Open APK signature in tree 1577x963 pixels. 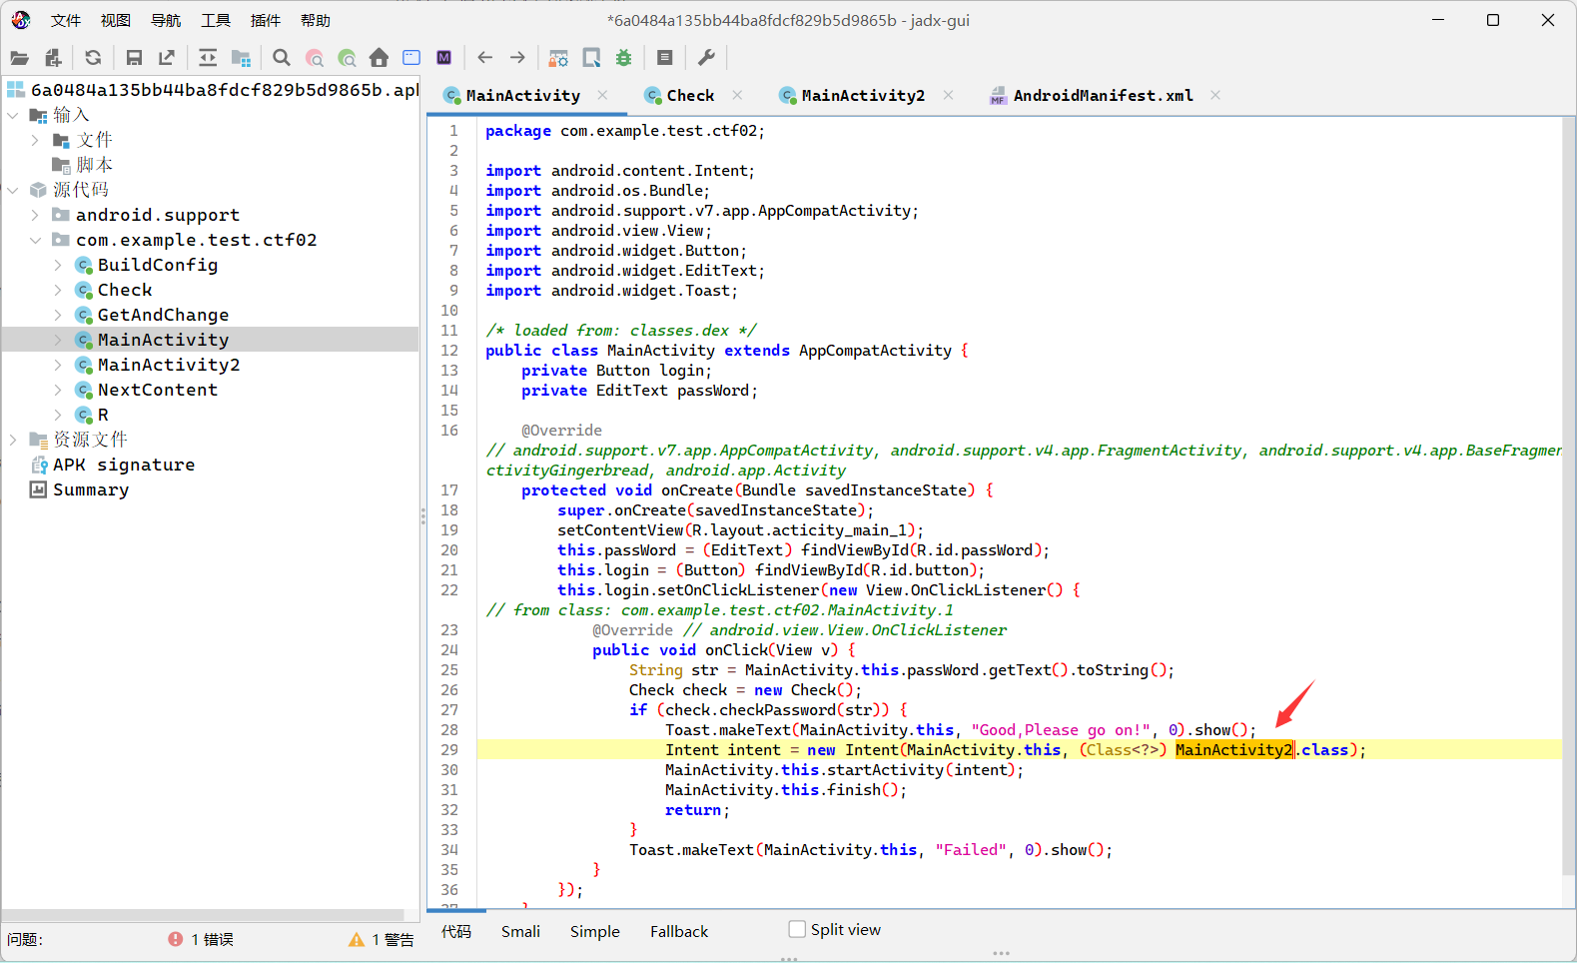tap(124, 465)
